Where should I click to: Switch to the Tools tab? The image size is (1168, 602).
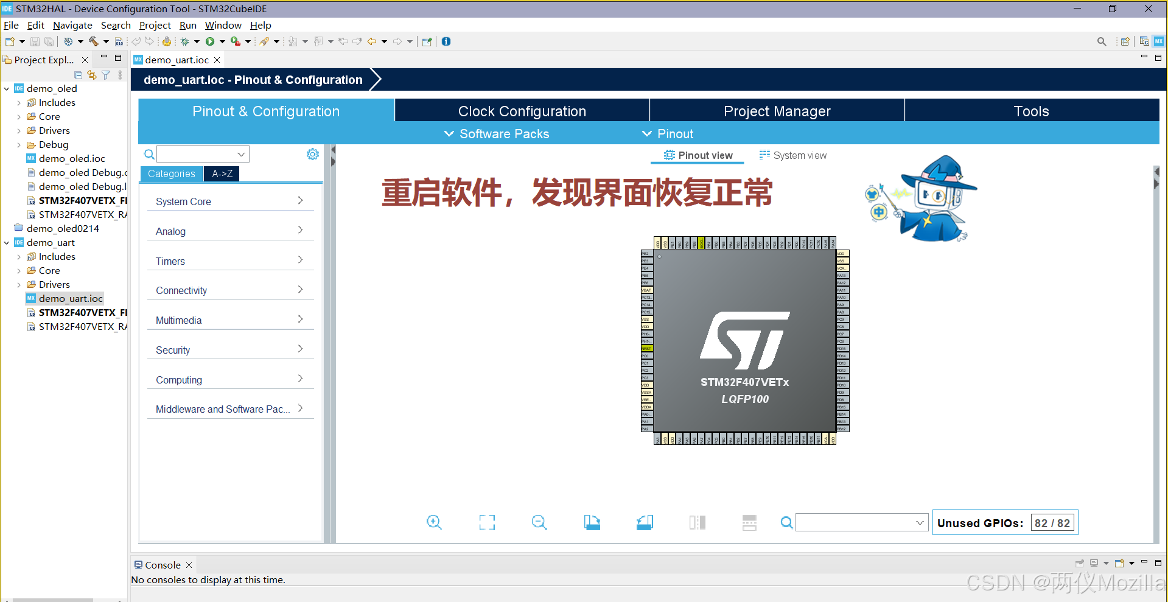pyautogui.click(x=1032, y=111)
